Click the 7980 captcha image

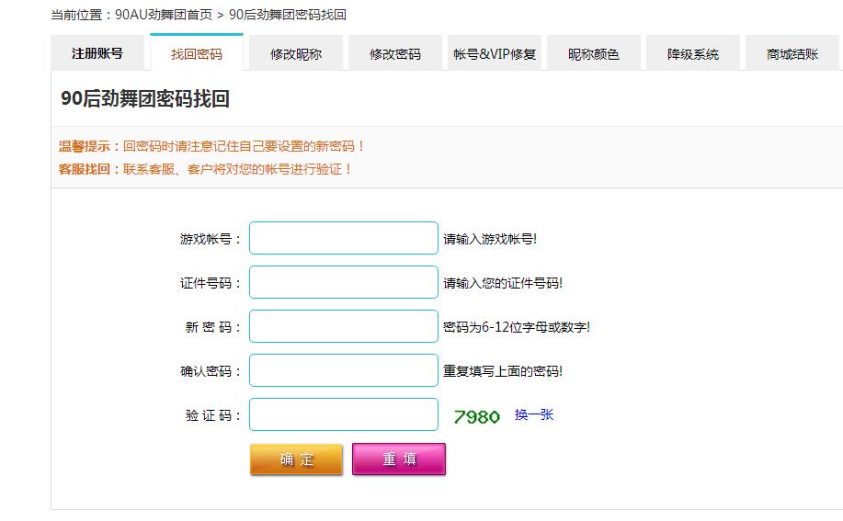476,416
